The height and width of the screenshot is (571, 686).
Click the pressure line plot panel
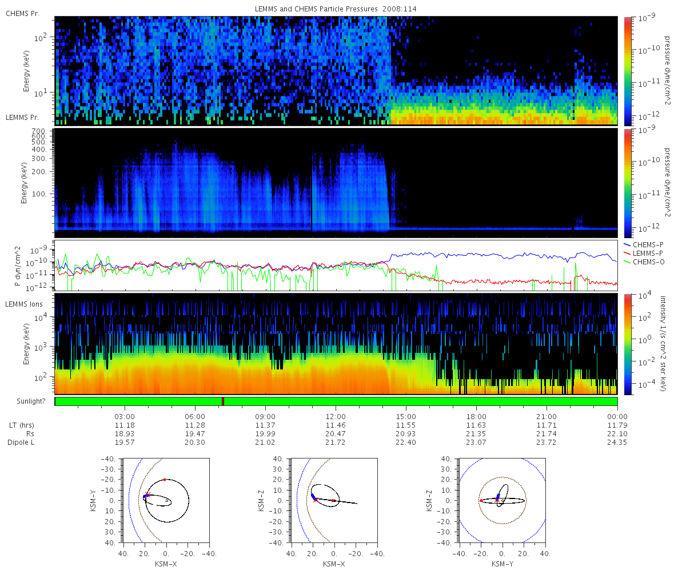click(x=336, y=265)
